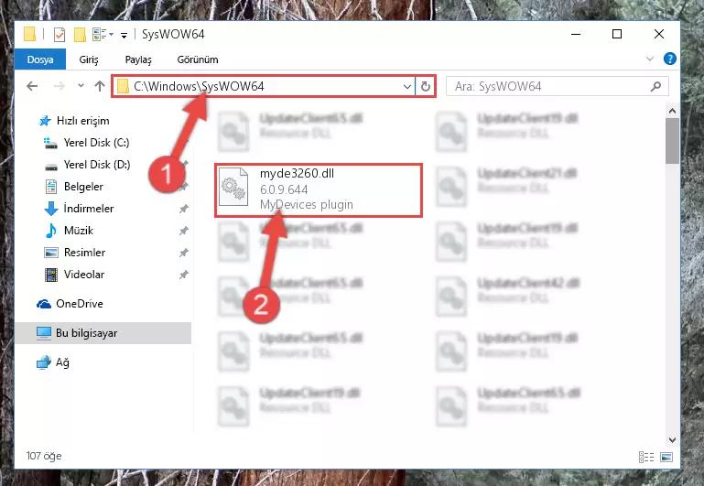
Task: Click the 6.0.9.644 version text
Action: pyautogui.click(x=284, y=189)
